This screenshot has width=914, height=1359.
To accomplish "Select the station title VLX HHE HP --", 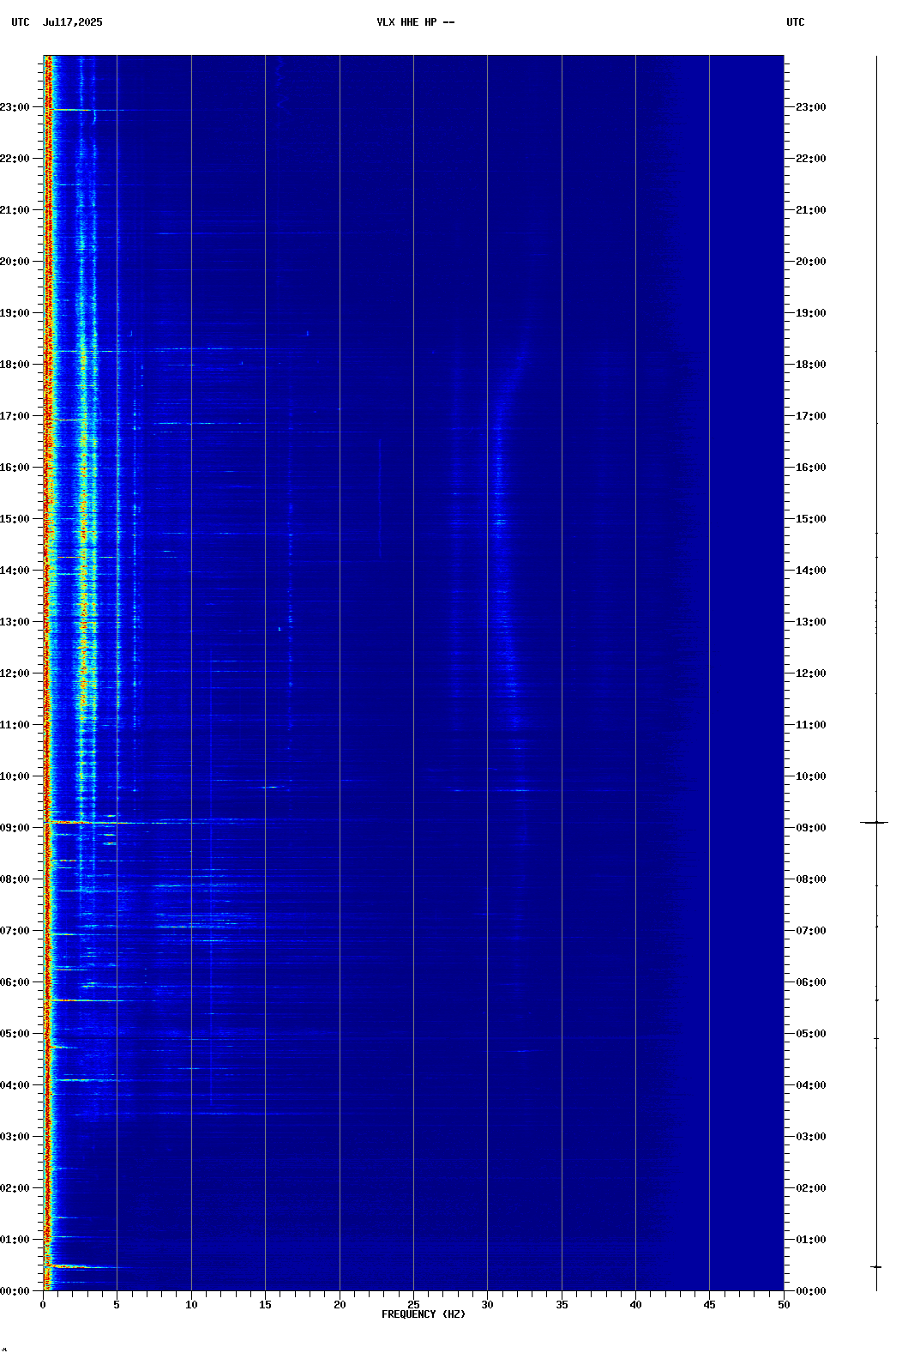I will 416,22.
